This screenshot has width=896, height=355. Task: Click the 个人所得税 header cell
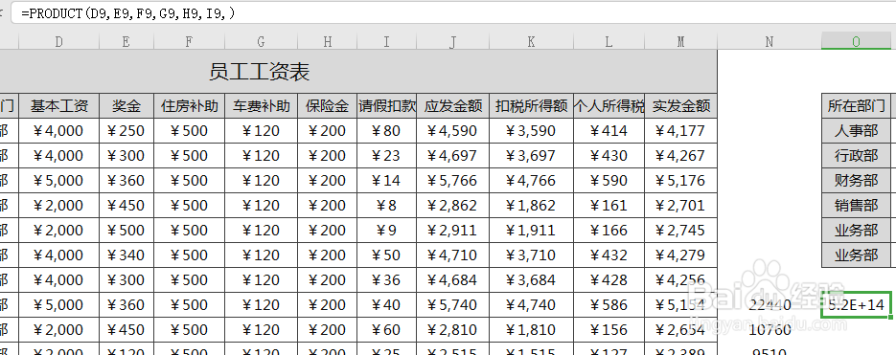(609, 105)
